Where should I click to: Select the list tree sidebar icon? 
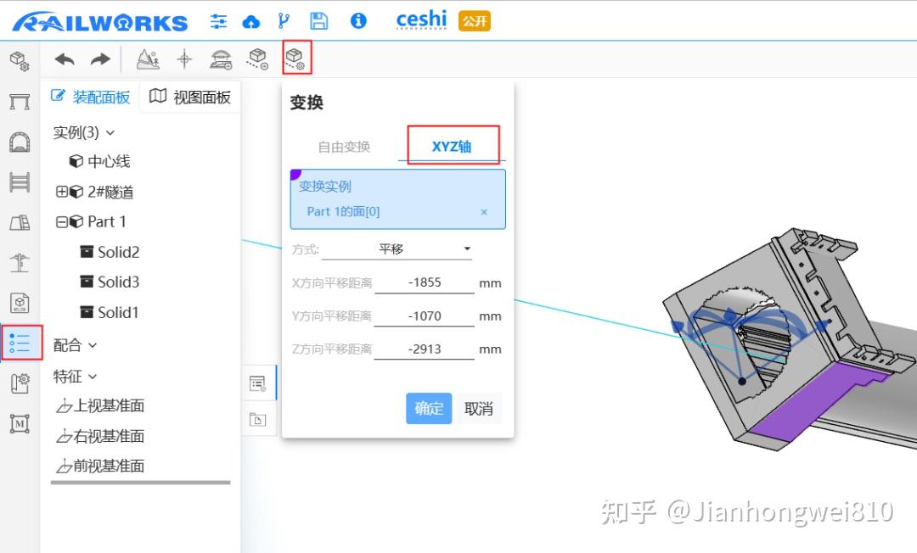[x=20, y=343]
